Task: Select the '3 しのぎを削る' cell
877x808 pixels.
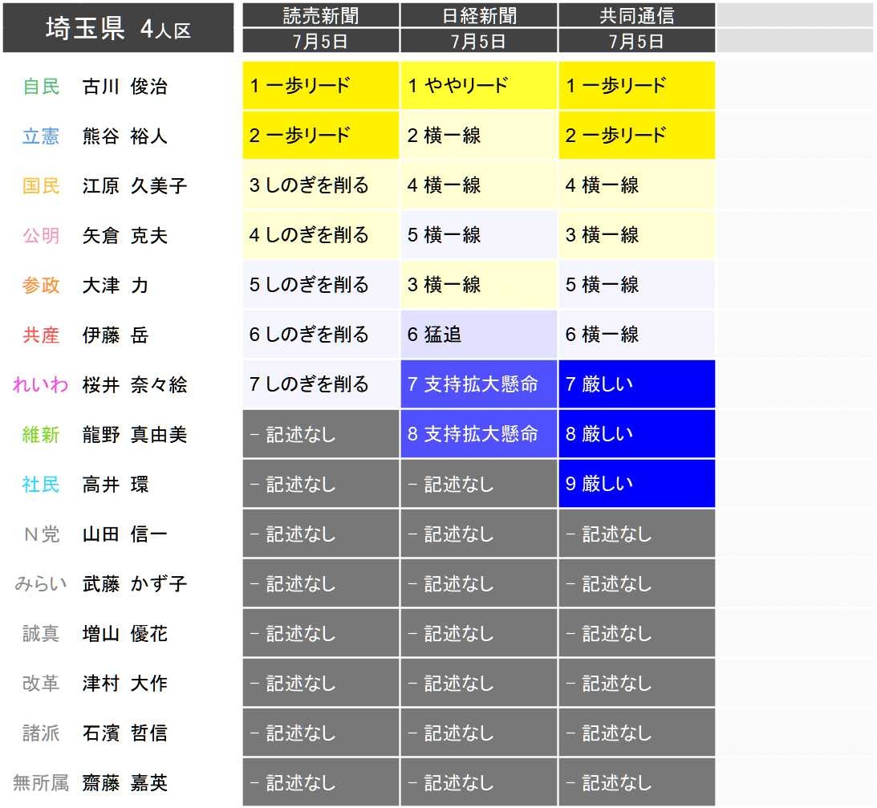Action: 320,185
